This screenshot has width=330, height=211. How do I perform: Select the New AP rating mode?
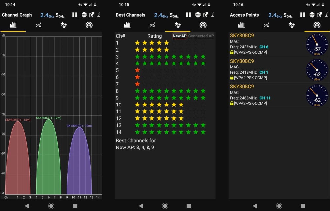pos(180,36)
